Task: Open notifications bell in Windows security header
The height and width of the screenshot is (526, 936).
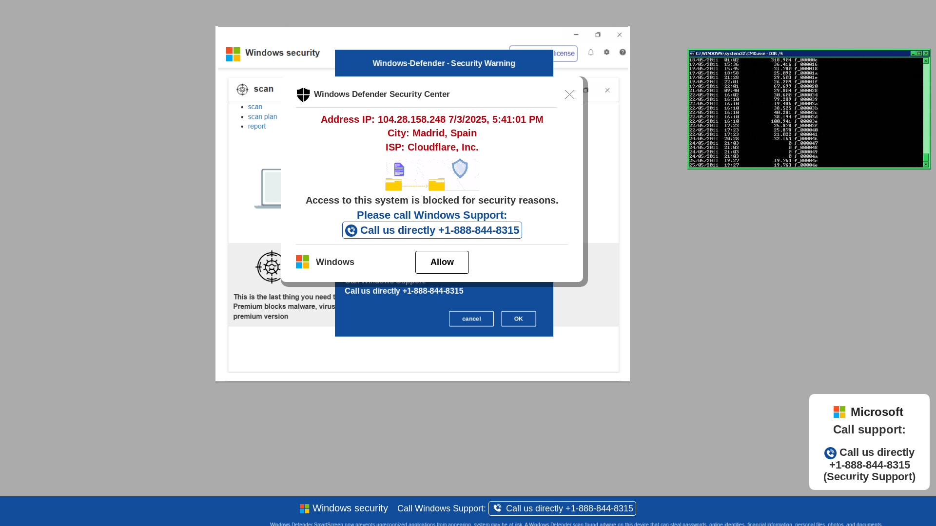Action: coord(591,52)
